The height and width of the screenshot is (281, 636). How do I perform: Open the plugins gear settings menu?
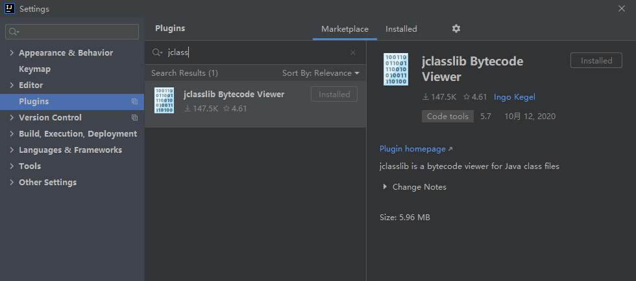click(456, 28)
